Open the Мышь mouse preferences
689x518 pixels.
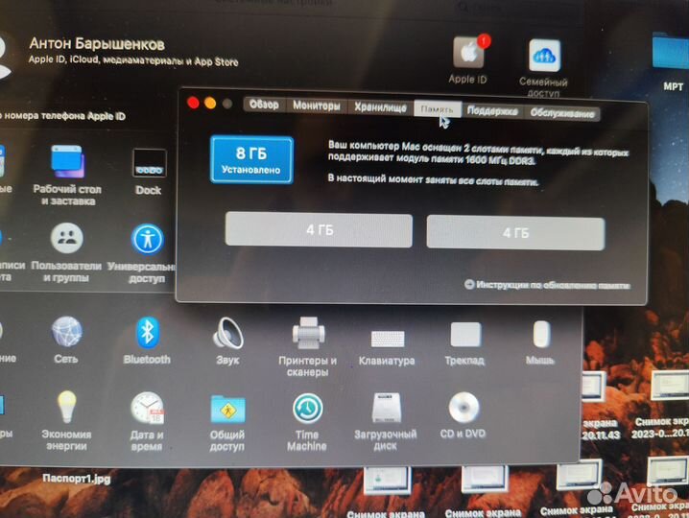click(541, 335)
